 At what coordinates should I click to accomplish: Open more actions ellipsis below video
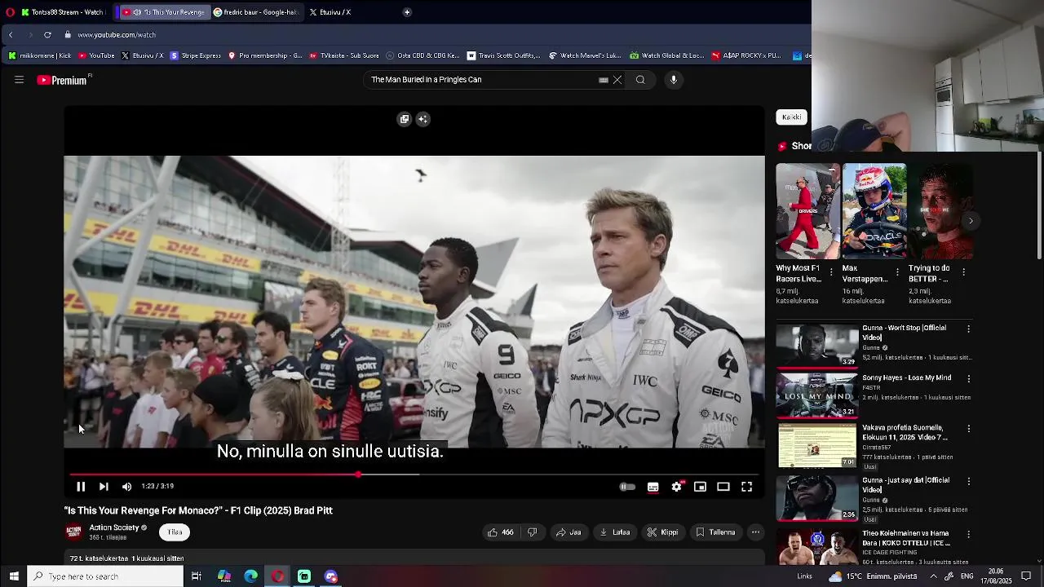pos(755,532)
